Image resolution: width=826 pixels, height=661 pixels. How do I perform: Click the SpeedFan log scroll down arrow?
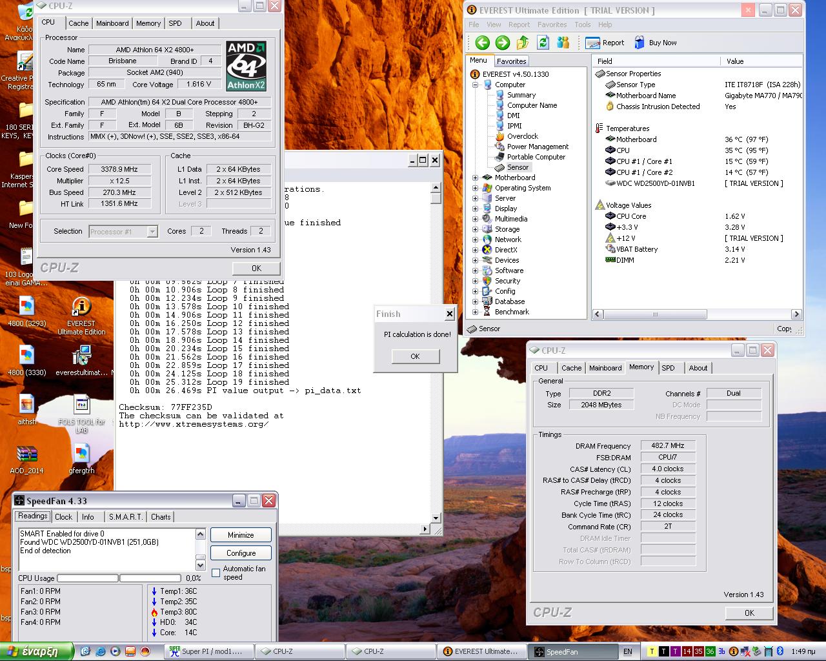coord(200,565)
